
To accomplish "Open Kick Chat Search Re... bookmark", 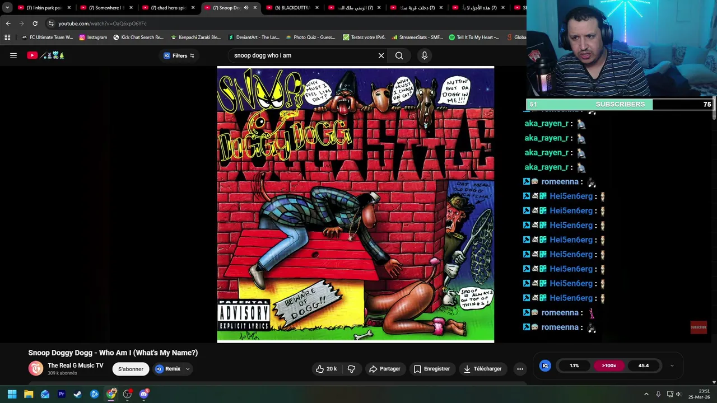I will pos(138,38).
